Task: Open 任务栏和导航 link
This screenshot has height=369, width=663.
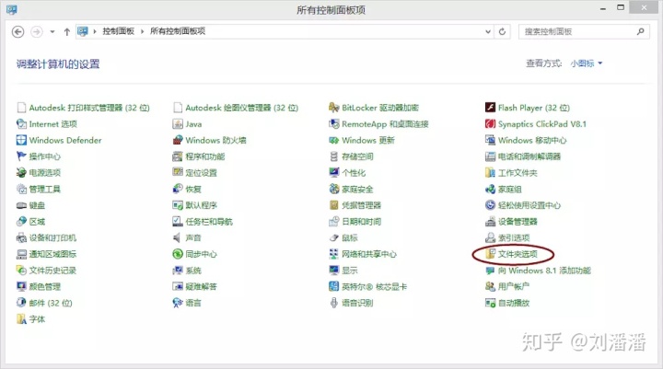Action: [209, 221]
